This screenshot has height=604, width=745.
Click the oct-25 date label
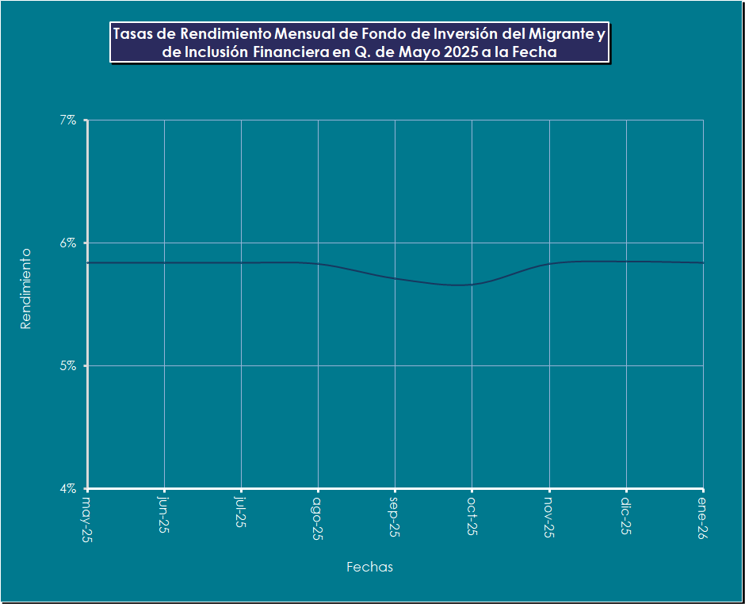[x=472, y=514]
